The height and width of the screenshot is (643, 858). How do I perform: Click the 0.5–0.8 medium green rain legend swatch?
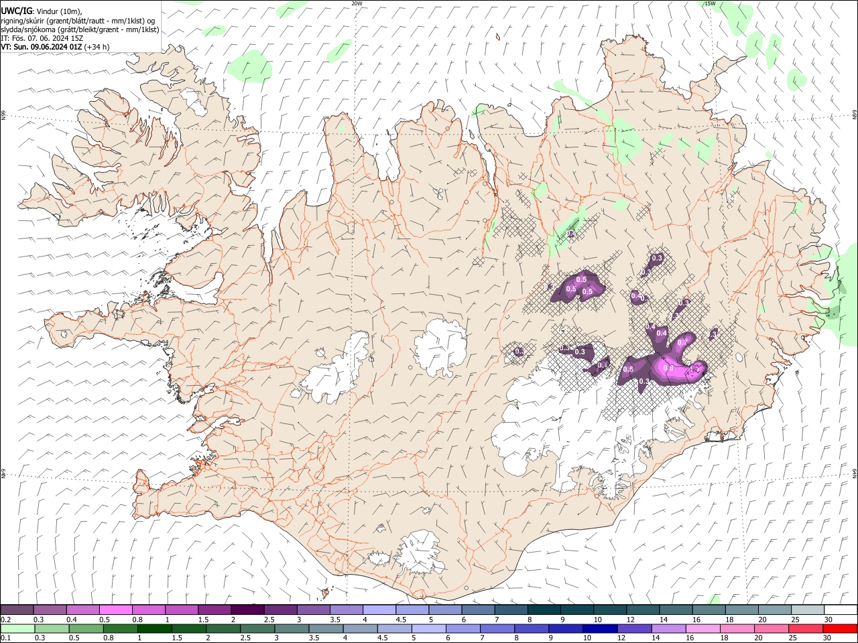coord(120,628)
